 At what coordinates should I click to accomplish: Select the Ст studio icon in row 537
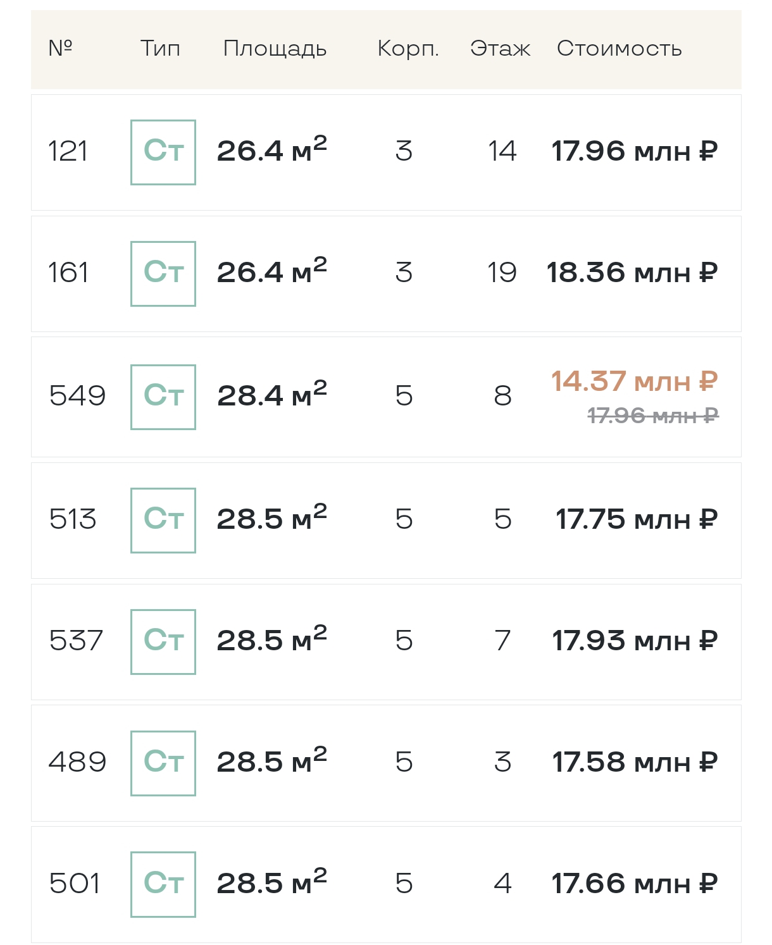coord(163,642)
